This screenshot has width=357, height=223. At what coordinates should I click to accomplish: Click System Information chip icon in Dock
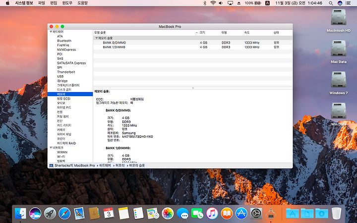tap(271, 214)
